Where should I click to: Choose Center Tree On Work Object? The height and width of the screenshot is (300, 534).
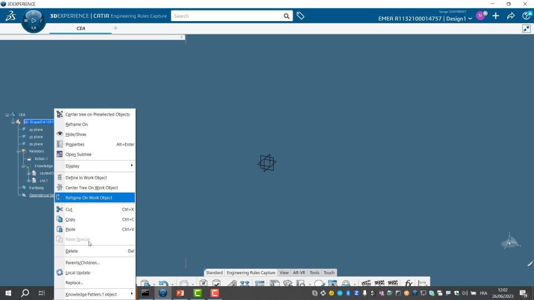click(95, 188)
